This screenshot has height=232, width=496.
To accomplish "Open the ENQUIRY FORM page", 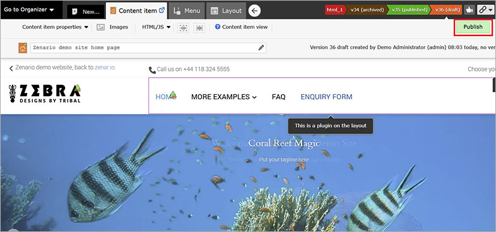I will pos(326,97).
